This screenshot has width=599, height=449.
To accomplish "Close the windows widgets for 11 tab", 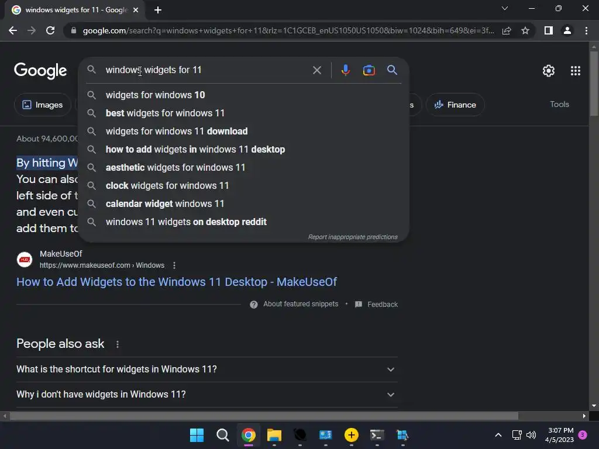I will click(x=136, y=10).
